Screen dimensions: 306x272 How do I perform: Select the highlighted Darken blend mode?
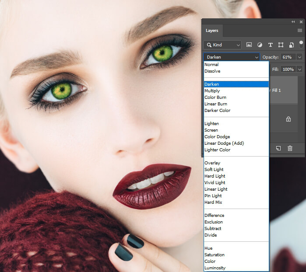(x=236, y=84)
